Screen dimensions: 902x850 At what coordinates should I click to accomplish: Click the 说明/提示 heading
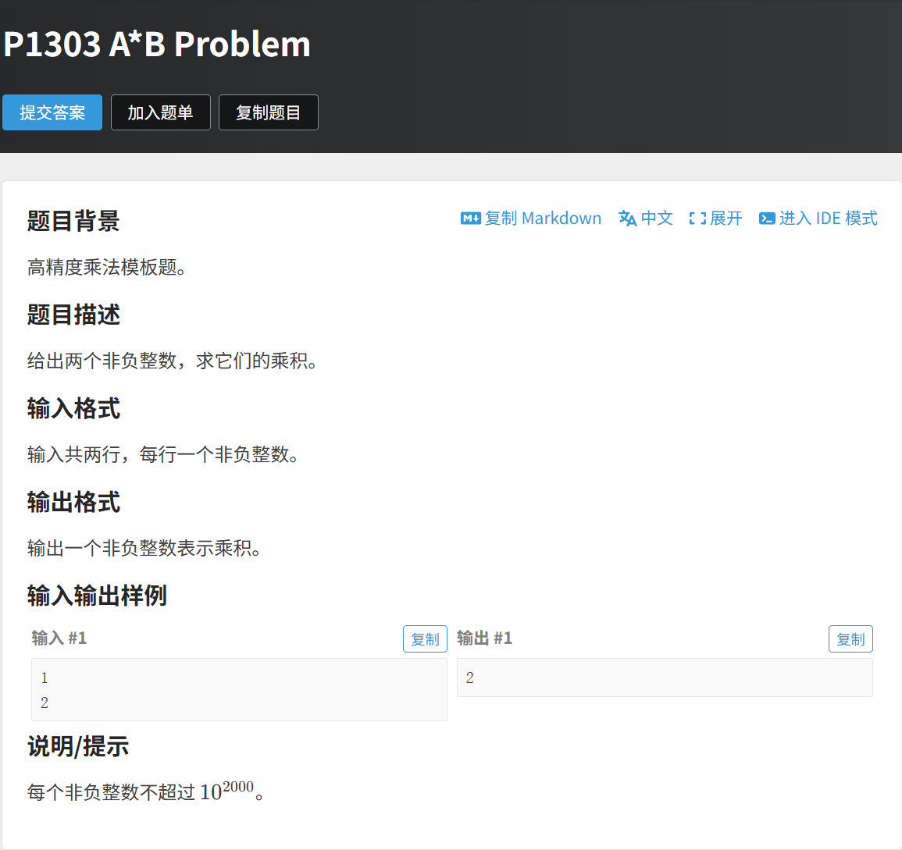click(78, 747)
